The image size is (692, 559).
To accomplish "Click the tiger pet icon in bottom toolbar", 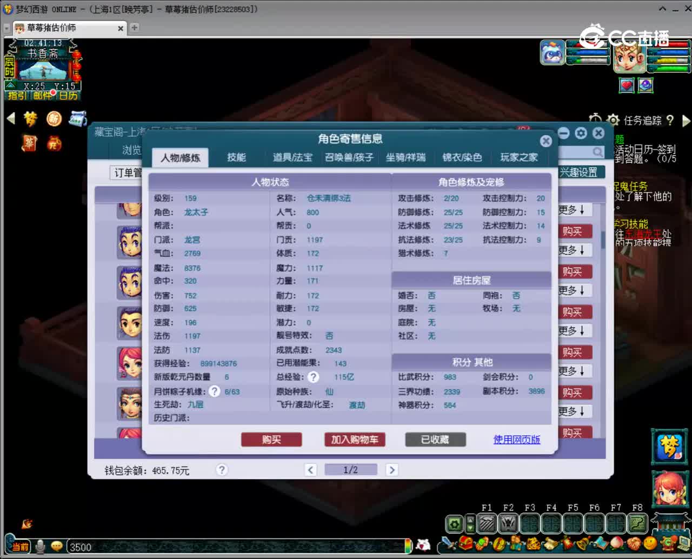I will pyautogui.click(x=533, y=544).
